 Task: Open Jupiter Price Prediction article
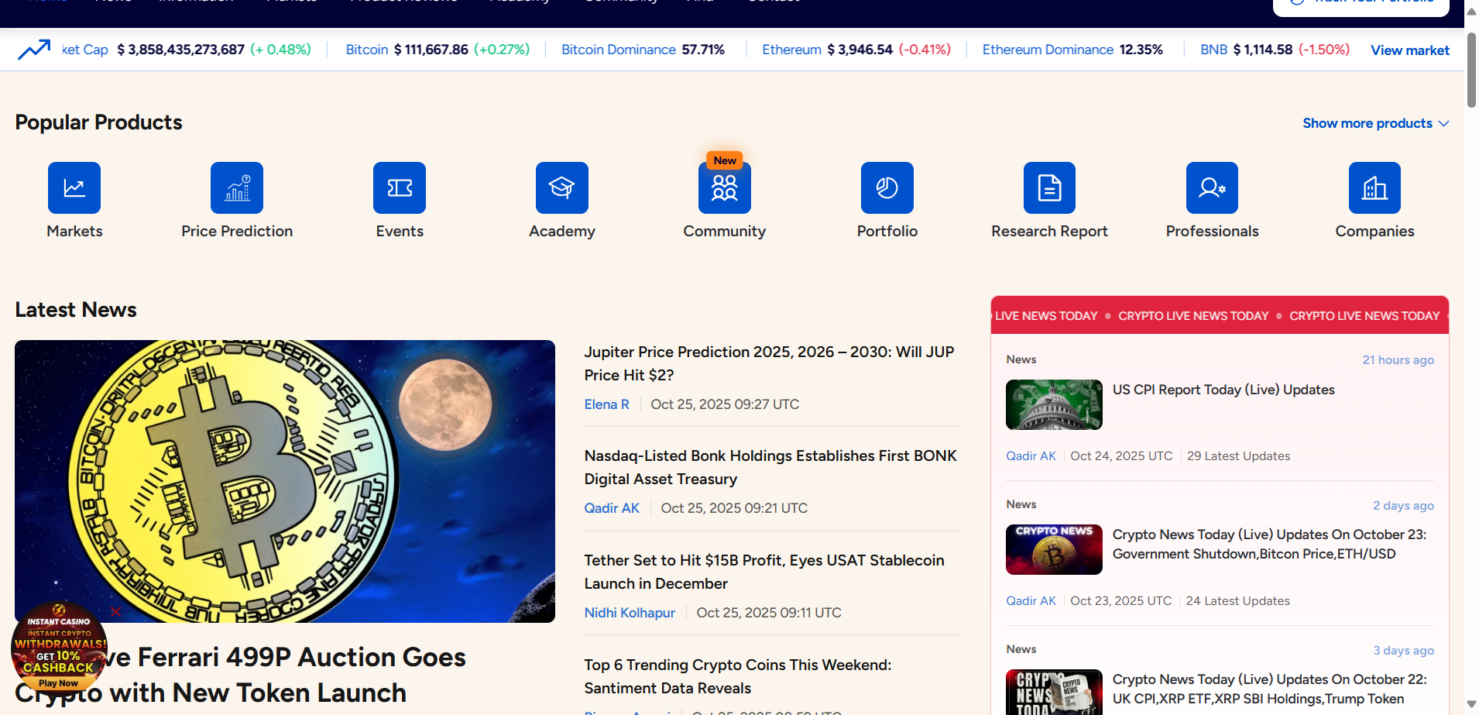click(x=769, y=363)
